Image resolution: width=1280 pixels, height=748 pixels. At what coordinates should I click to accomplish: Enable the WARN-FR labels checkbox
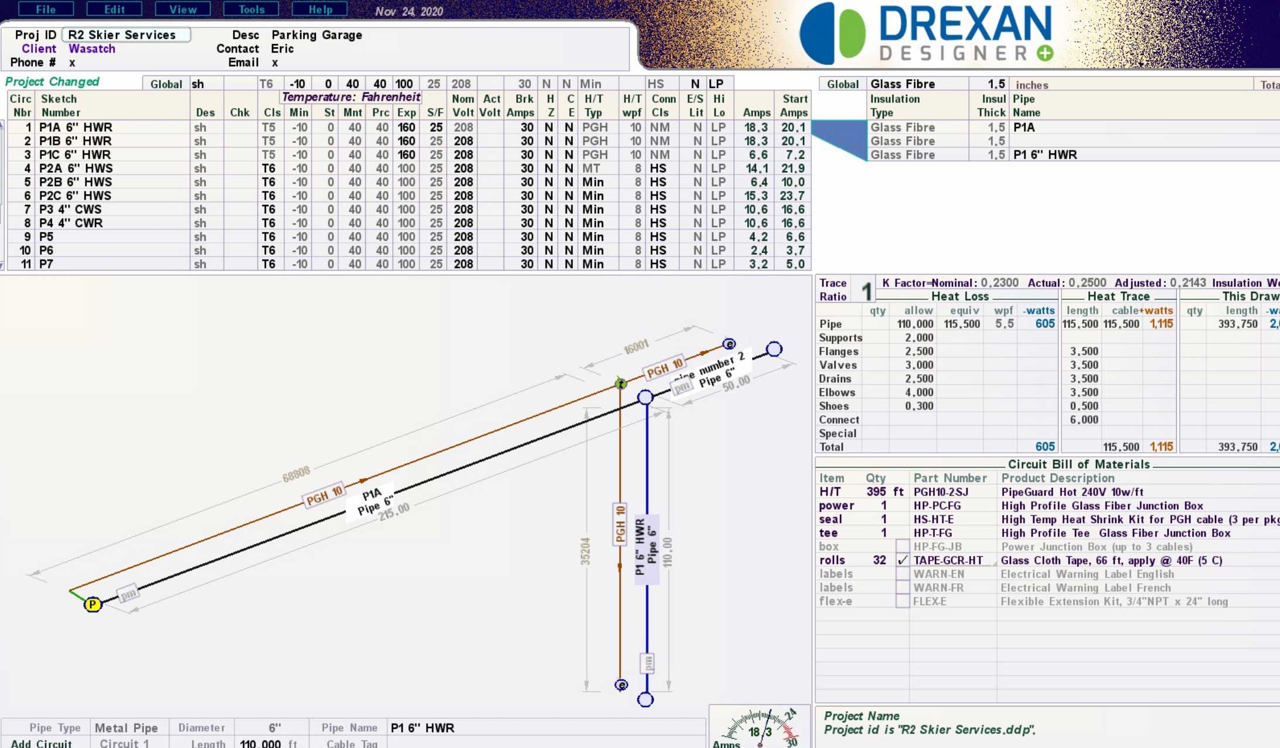903,588
